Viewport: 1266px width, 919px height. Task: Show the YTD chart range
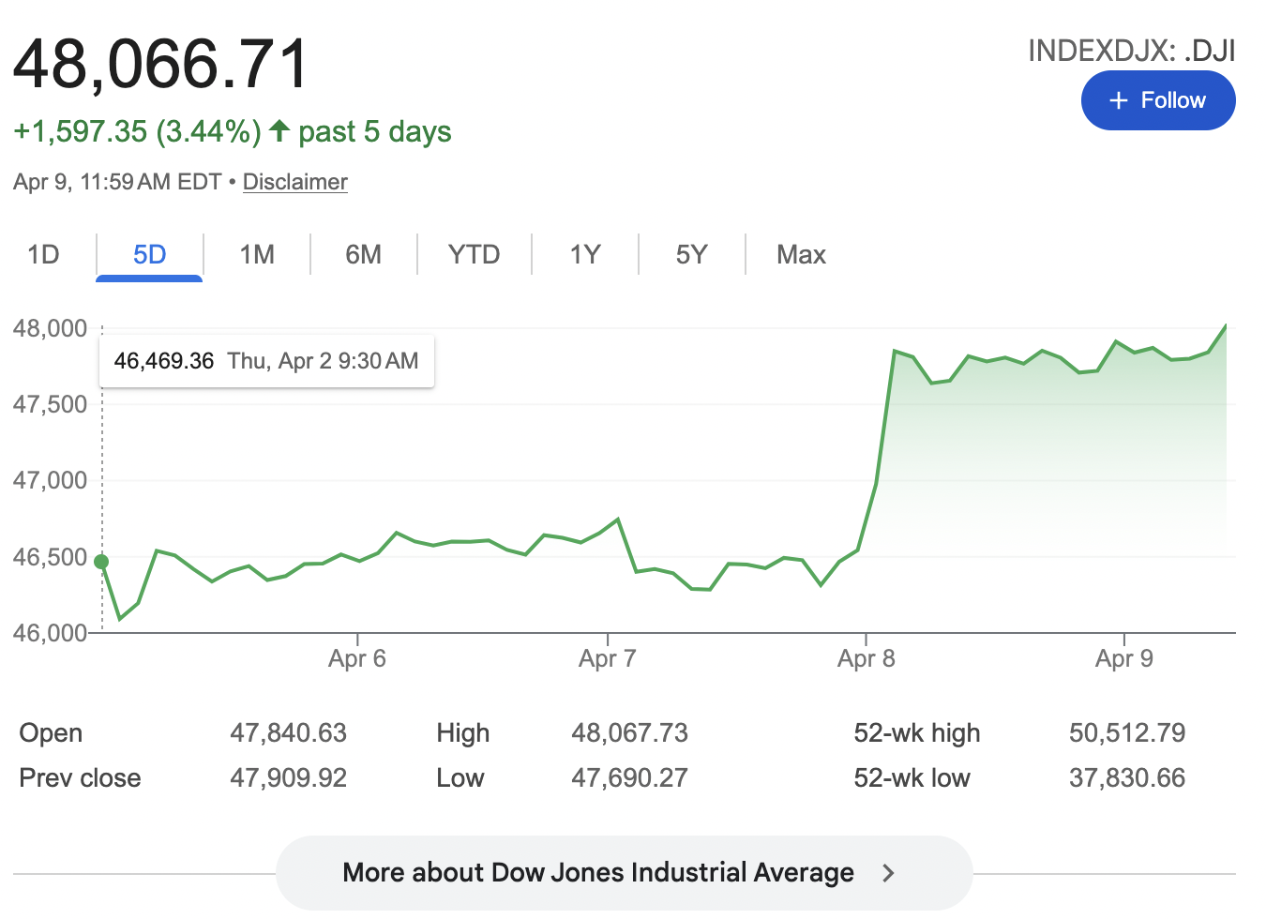[475, 254]
